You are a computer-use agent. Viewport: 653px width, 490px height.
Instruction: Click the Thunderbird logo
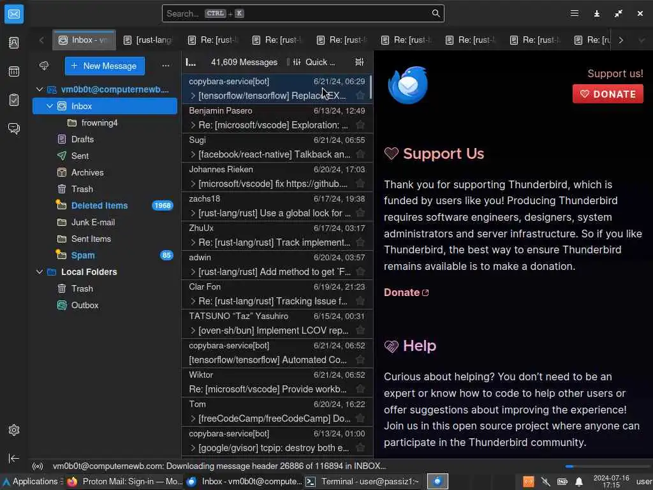point(407,85)
